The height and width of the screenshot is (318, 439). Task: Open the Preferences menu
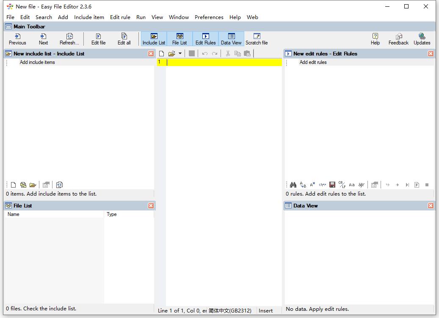[x=209, y=17]
